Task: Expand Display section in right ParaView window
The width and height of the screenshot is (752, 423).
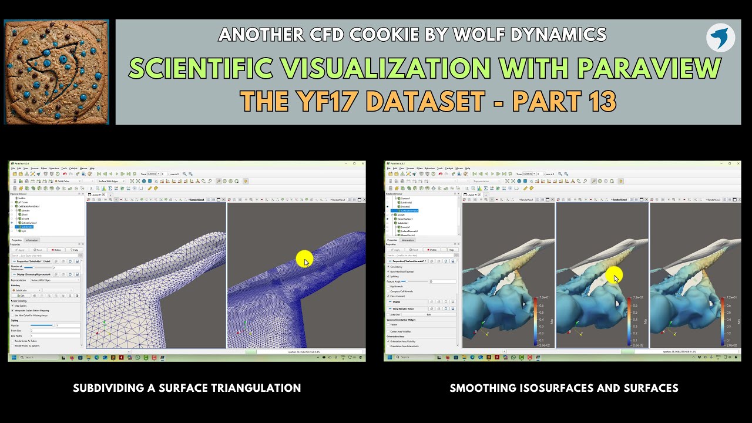Action: [x=408, y=301]
